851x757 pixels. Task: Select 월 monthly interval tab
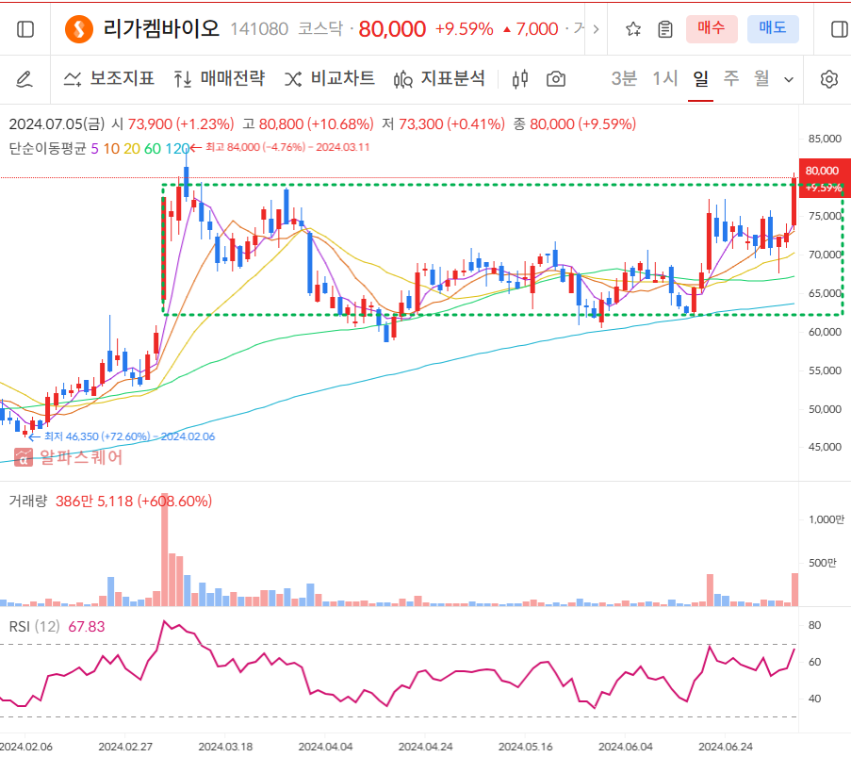point(762,79)
